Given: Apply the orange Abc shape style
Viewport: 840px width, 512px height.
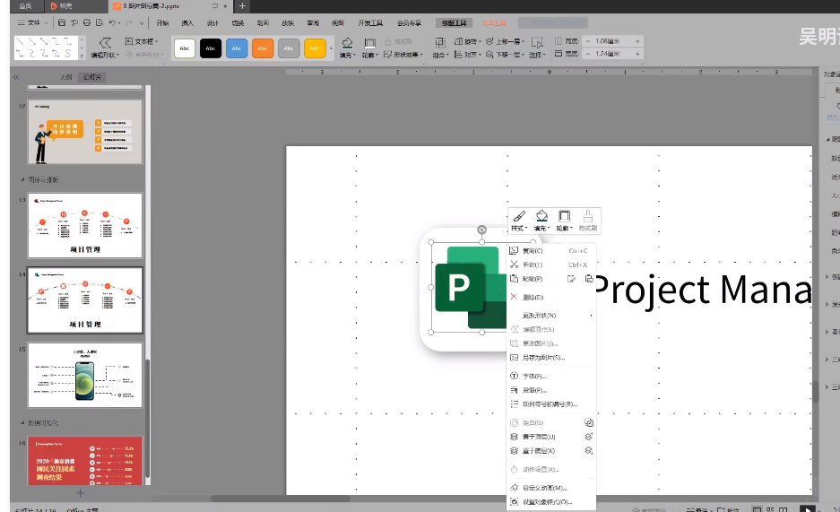Looking at the screenshot, I should tap(263, 48).
